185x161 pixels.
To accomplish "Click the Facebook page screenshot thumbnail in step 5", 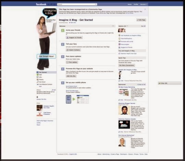I will (x=83, y=99).
